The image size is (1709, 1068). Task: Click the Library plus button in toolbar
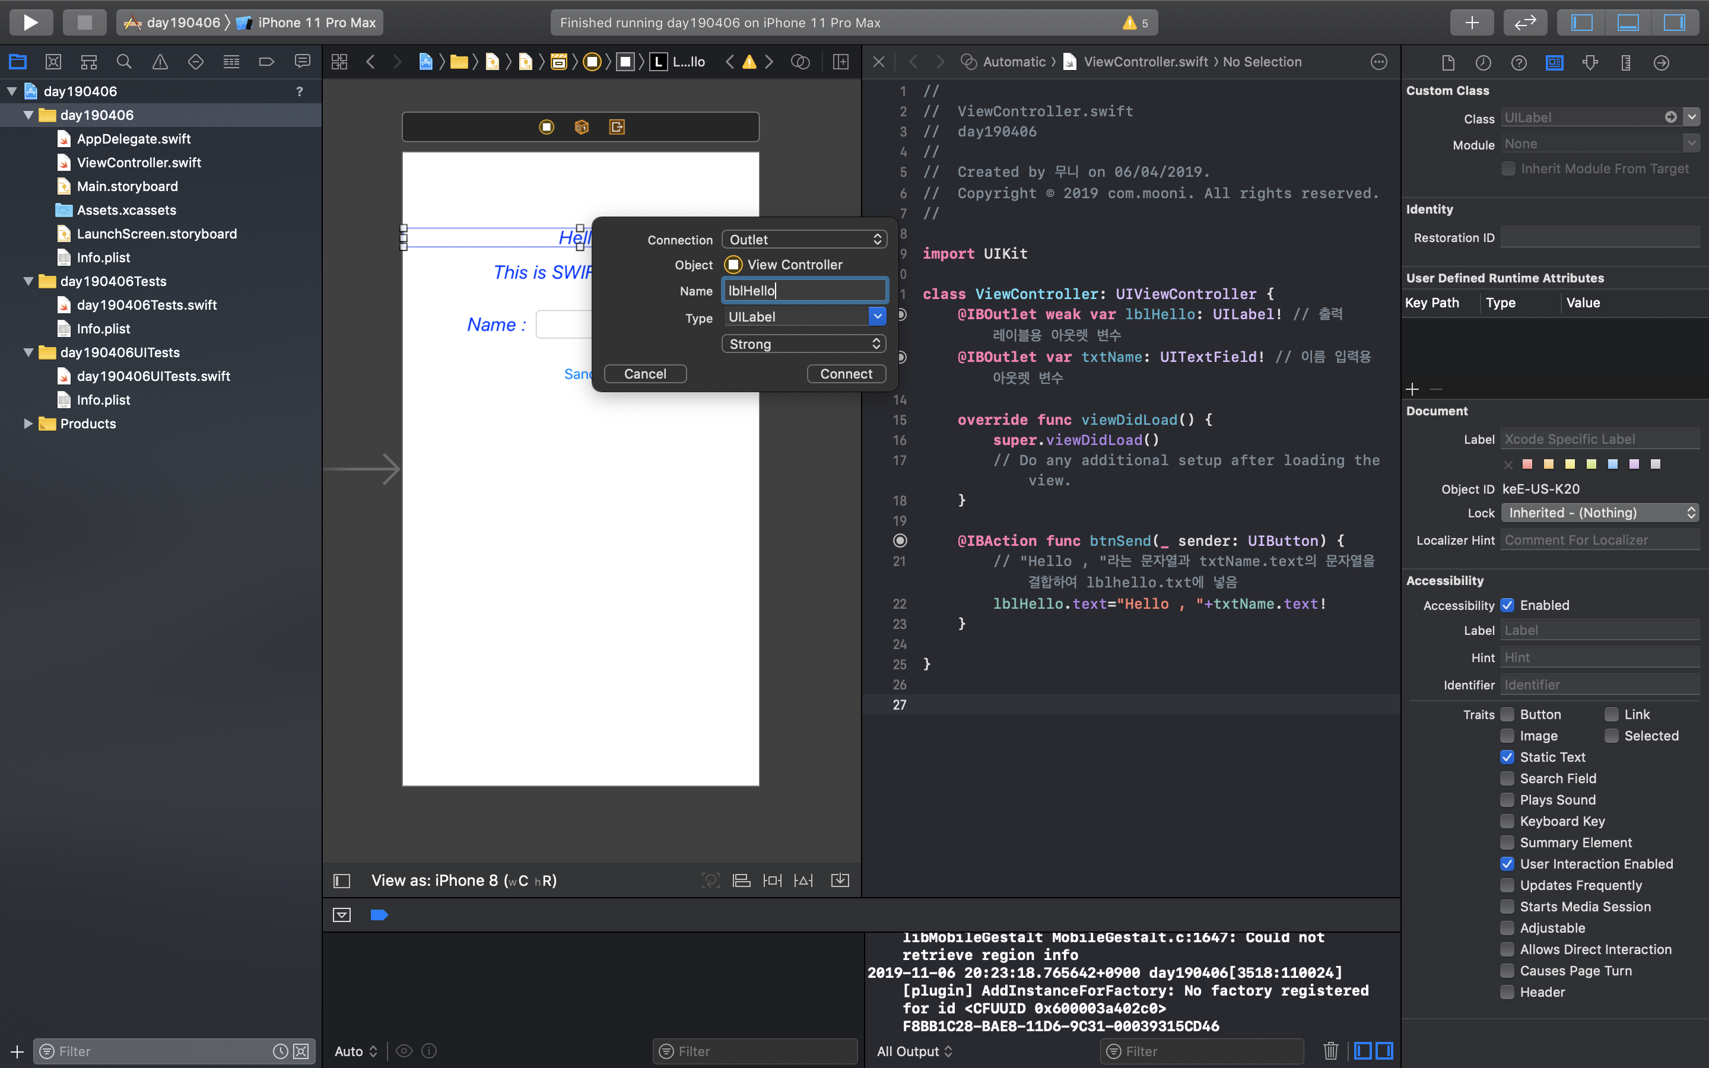pos(1472,22)
